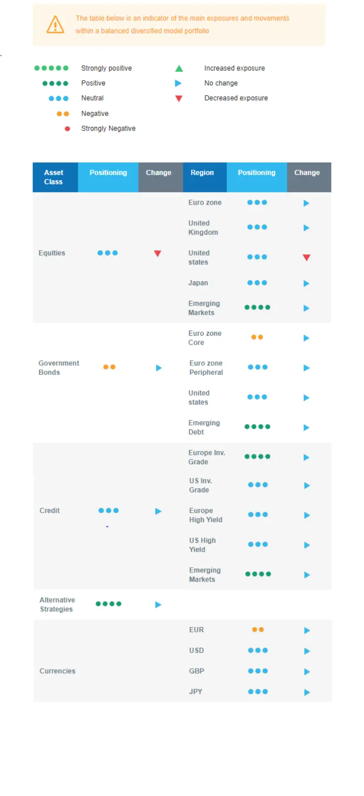
Task: Click the red down arrow for Equities
Action: [157, 253]
